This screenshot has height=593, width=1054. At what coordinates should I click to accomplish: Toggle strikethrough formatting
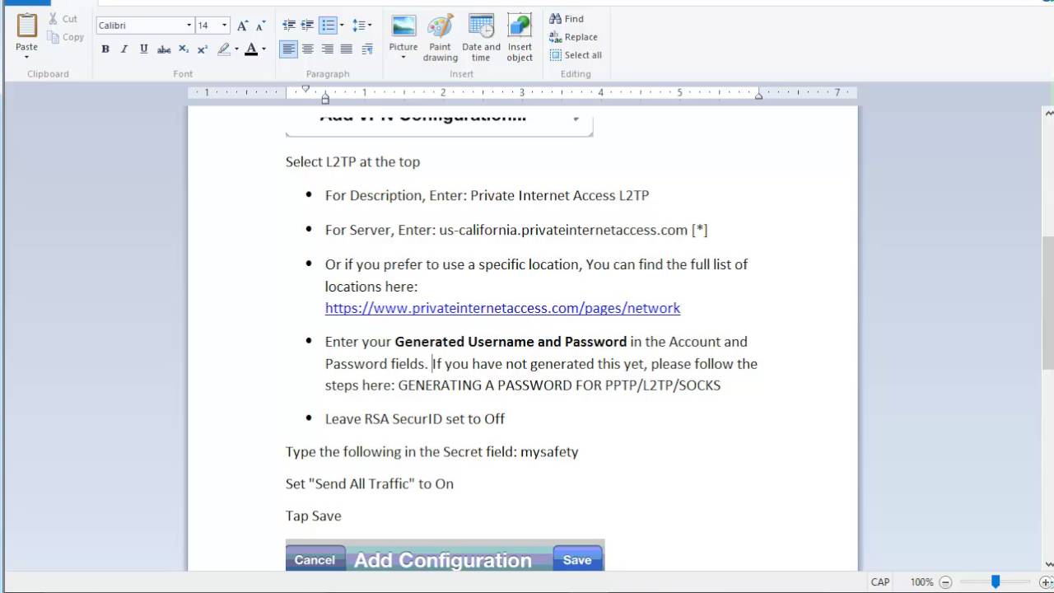point(164,49)
